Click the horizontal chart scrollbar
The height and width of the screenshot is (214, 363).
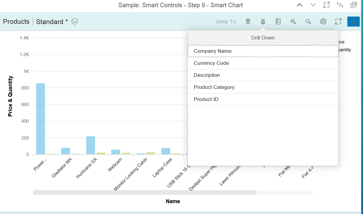coord(144,192)
